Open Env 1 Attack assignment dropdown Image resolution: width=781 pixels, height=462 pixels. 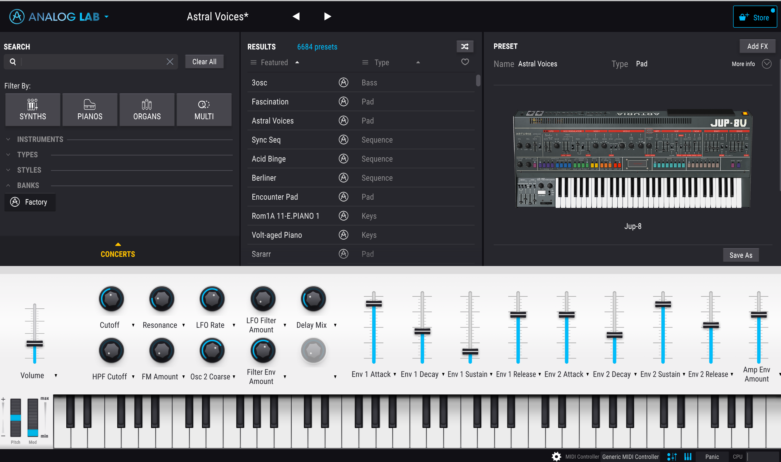tap(394, 374)
